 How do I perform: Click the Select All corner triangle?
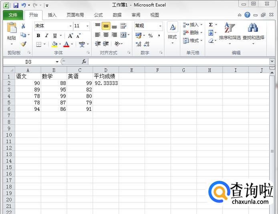(9, 70)
